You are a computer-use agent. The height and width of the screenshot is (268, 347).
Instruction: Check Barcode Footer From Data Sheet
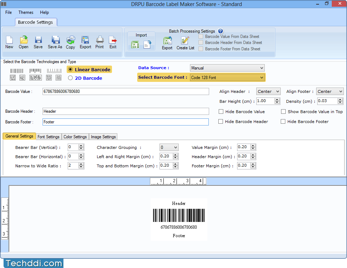pyautogui.click(x=201, y=49)
